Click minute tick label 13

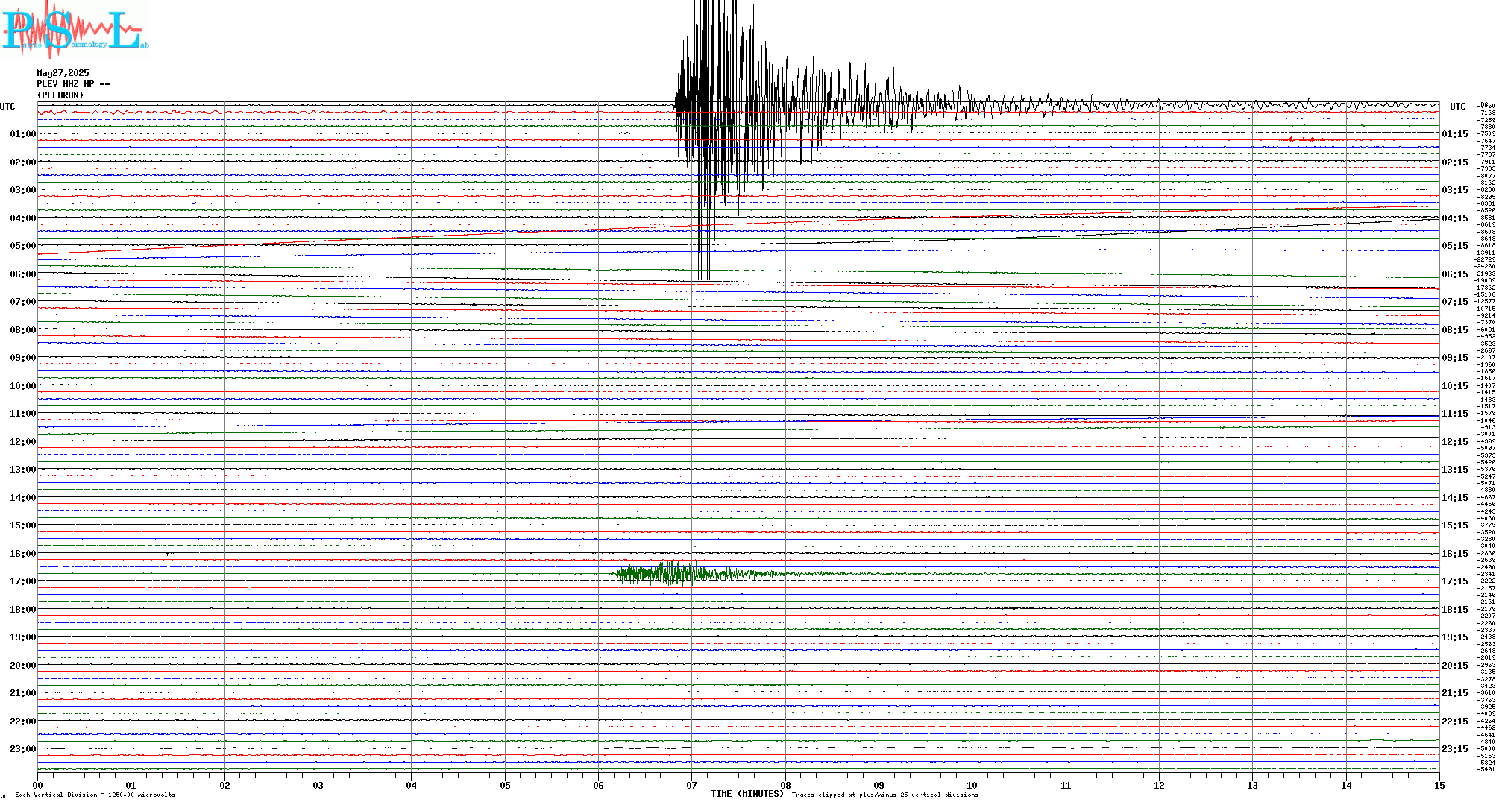click(x=1253, y=785)
